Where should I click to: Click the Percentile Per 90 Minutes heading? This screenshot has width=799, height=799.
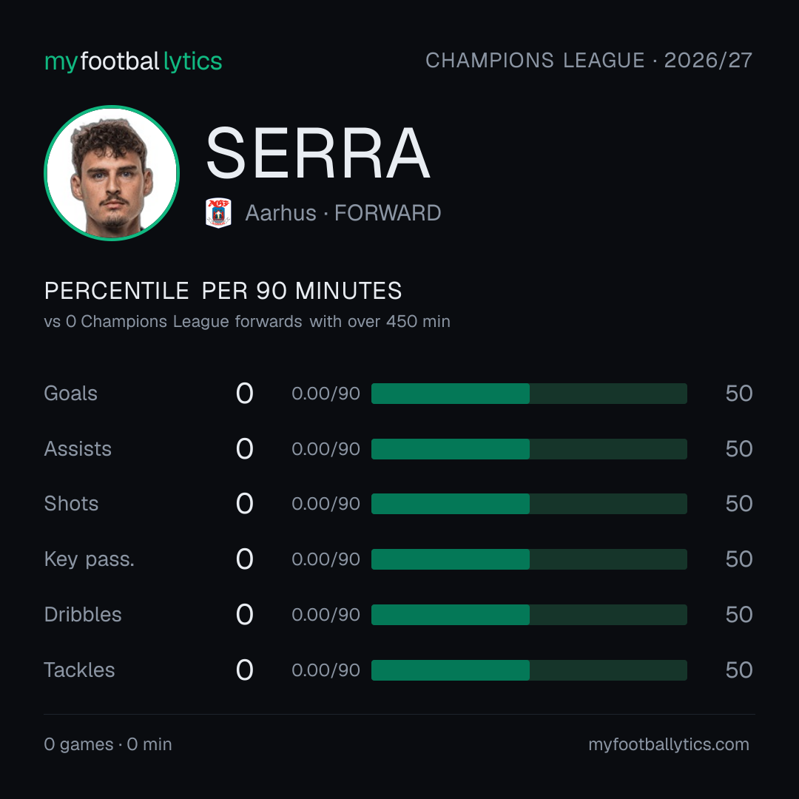[x=223, y=291]
